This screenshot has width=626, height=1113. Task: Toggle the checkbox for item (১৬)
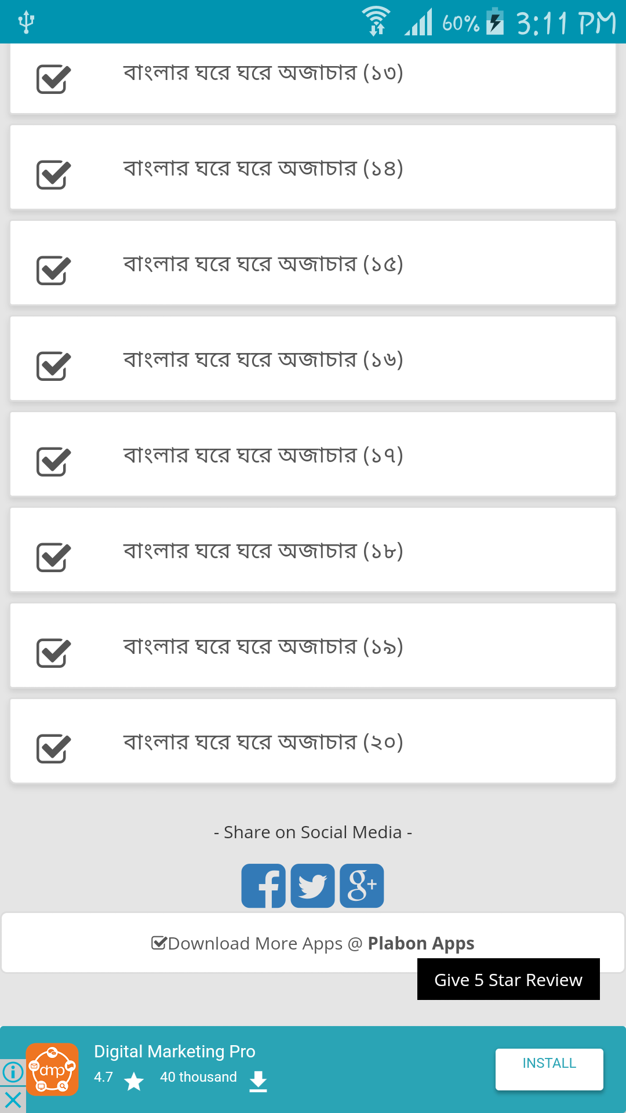point(53,366)
